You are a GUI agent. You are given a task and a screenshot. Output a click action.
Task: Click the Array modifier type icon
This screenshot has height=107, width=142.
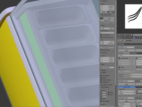pyautogui.click(x=122, y=47)
